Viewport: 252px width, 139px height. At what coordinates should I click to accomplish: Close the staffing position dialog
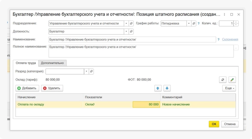point(239,14)
